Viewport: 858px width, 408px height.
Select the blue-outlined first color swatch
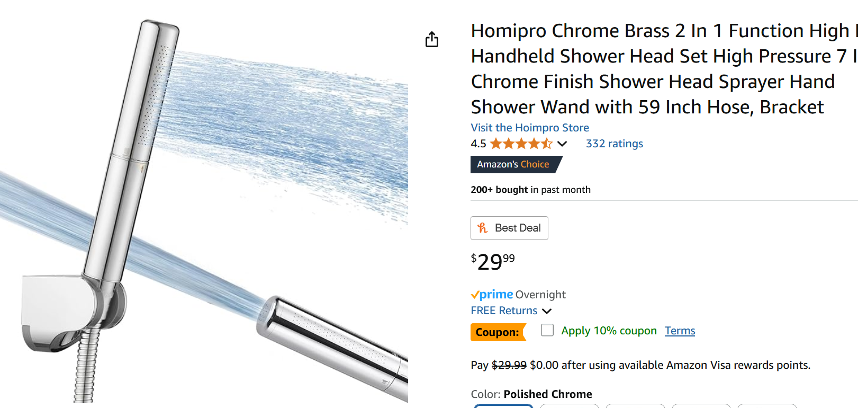pyautogui.click(x=503, y=406)
